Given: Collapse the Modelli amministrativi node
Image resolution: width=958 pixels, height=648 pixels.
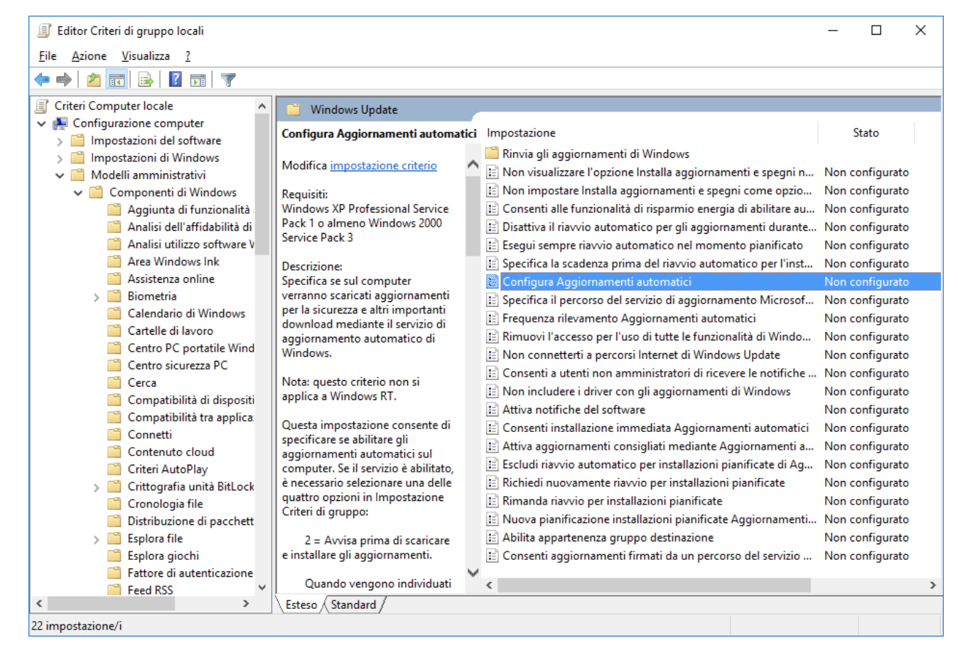Looking at the screenshot, I should click(x=60, y=175).
